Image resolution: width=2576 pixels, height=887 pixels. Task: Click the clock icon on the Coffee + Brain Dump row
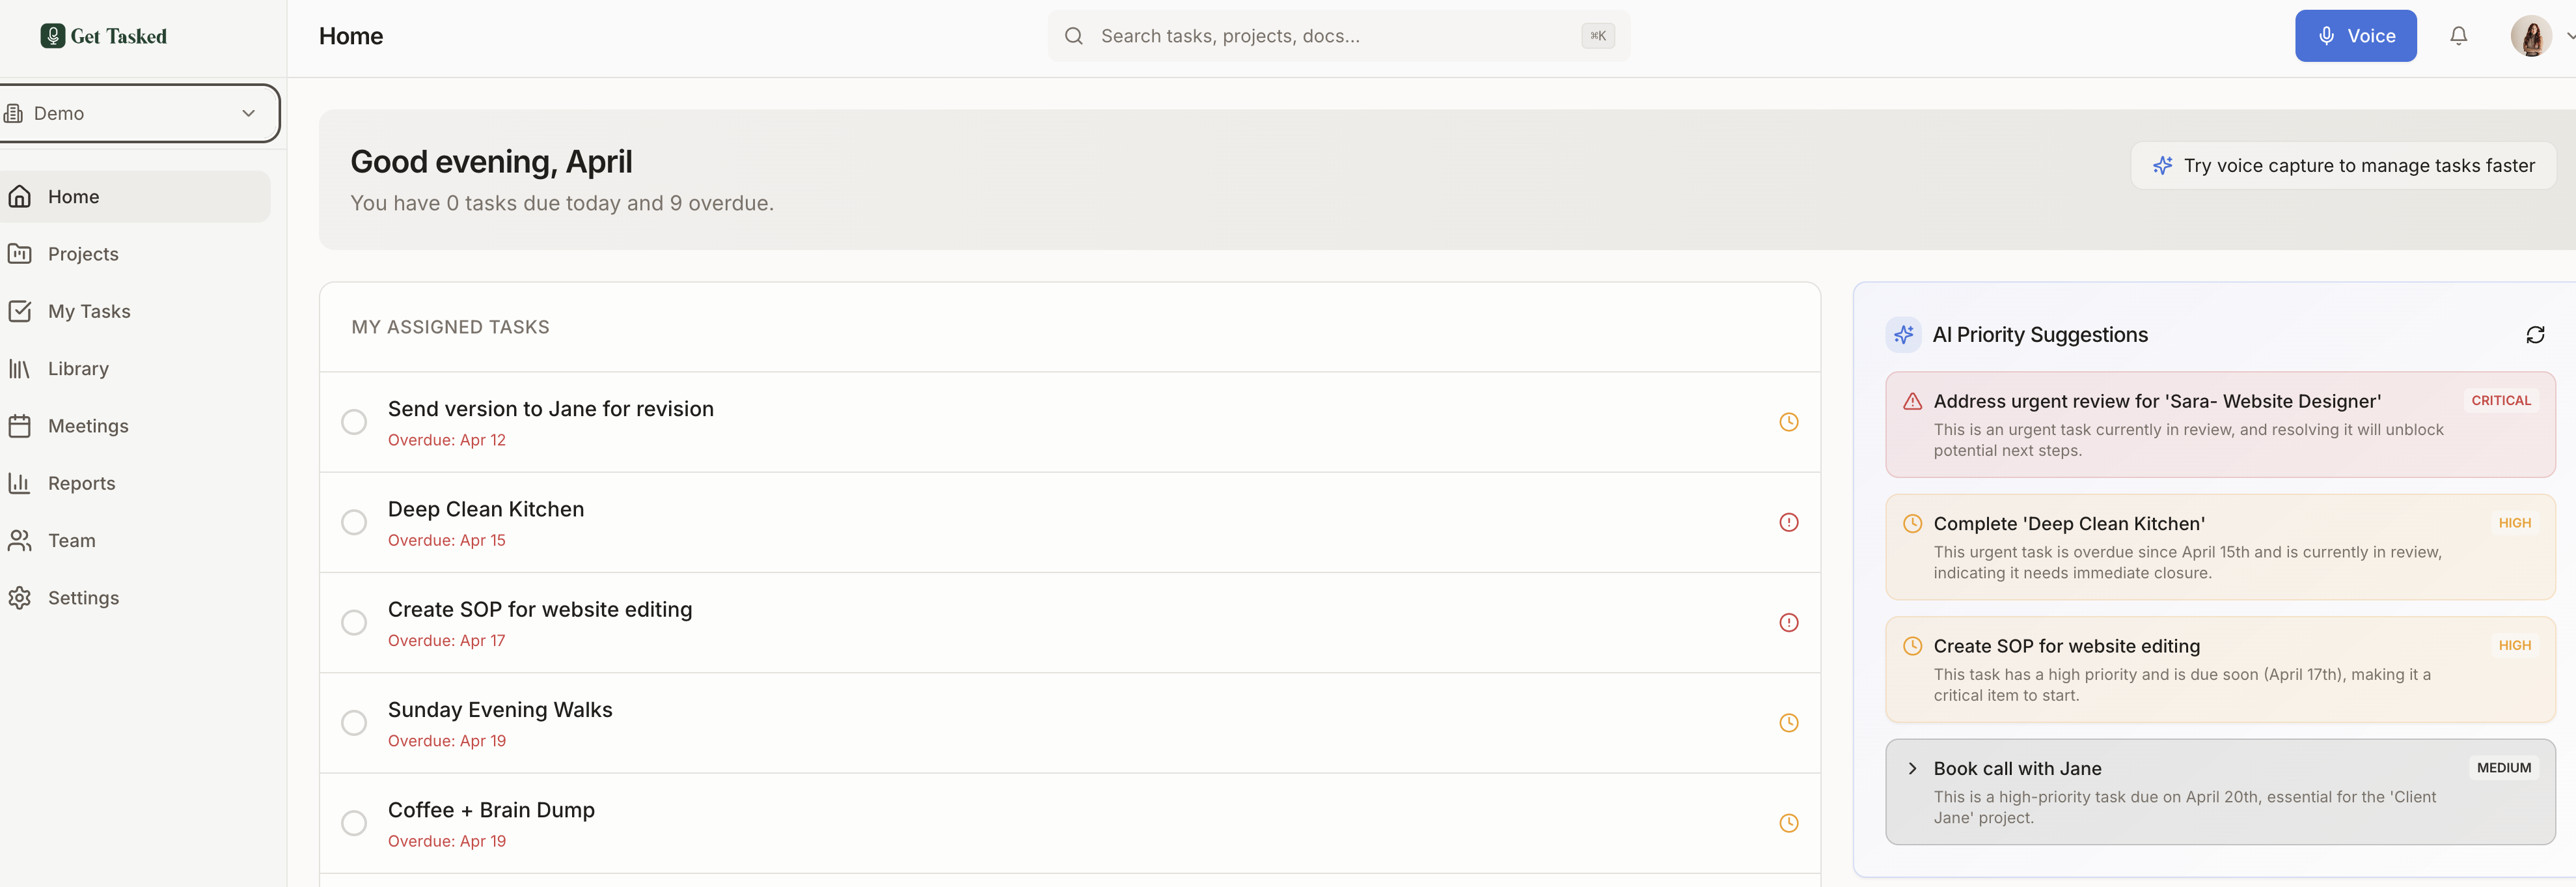(x=1789, y=823)
